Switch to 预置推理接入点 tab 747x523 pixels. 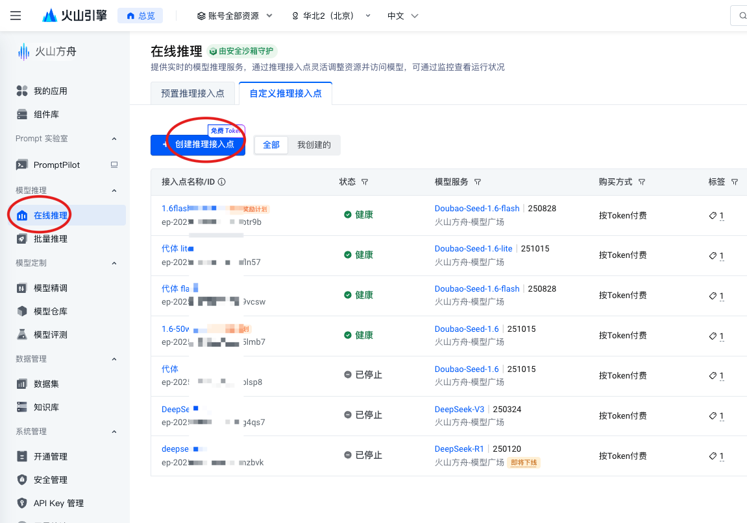(193, 93)
